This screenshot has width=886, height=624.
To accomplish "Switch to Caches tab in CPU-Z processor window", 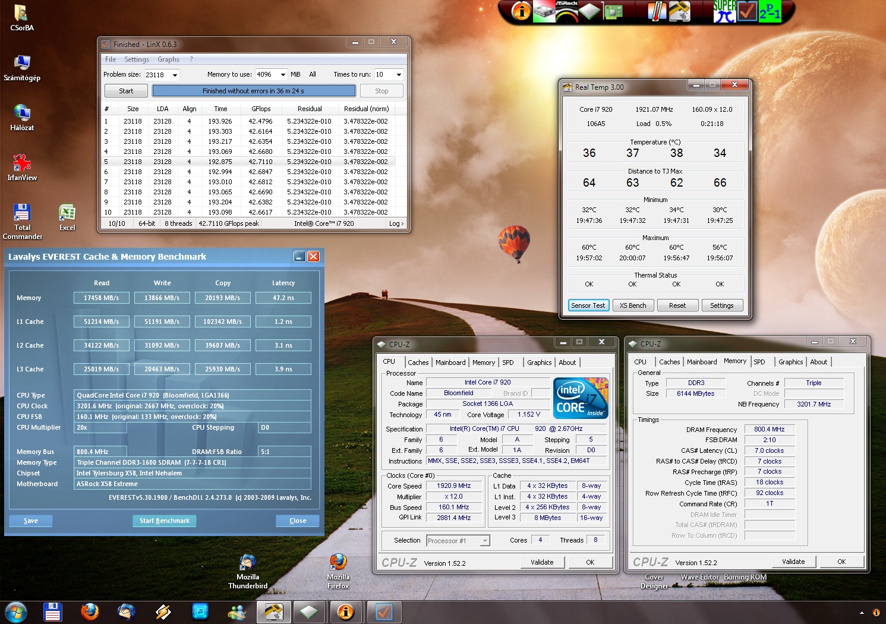I will [x=418, y=363].
